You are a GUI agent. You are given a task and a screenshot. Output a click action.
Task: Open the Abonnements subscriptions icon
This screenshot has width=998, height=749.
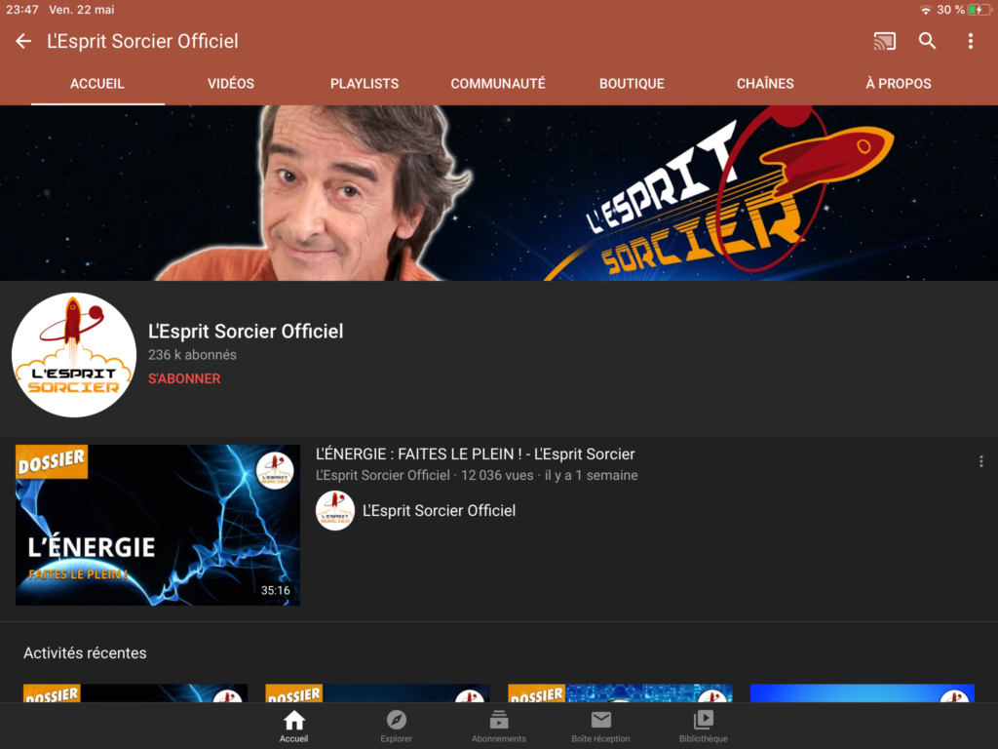(498, 720)
